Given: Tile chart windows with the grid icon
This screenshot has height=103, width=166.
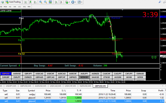Looking at the screenshot, I should tap(50, 2).
